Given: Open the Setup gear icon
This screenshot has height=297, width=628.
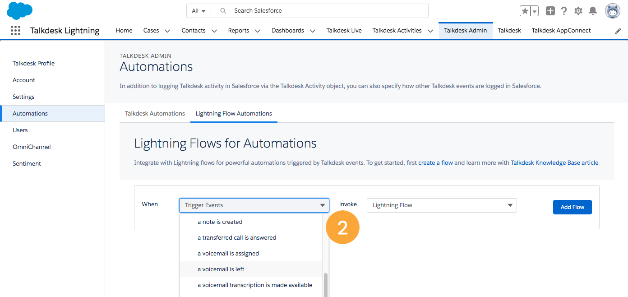Looking at the screenshot, I should click(x=578, y=11).
